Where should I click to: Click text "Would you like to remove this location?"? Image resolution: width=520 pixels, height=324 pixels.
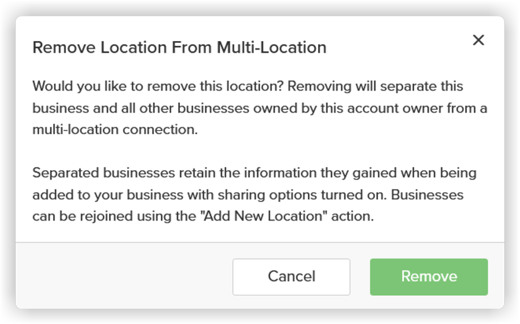point(158,86)
